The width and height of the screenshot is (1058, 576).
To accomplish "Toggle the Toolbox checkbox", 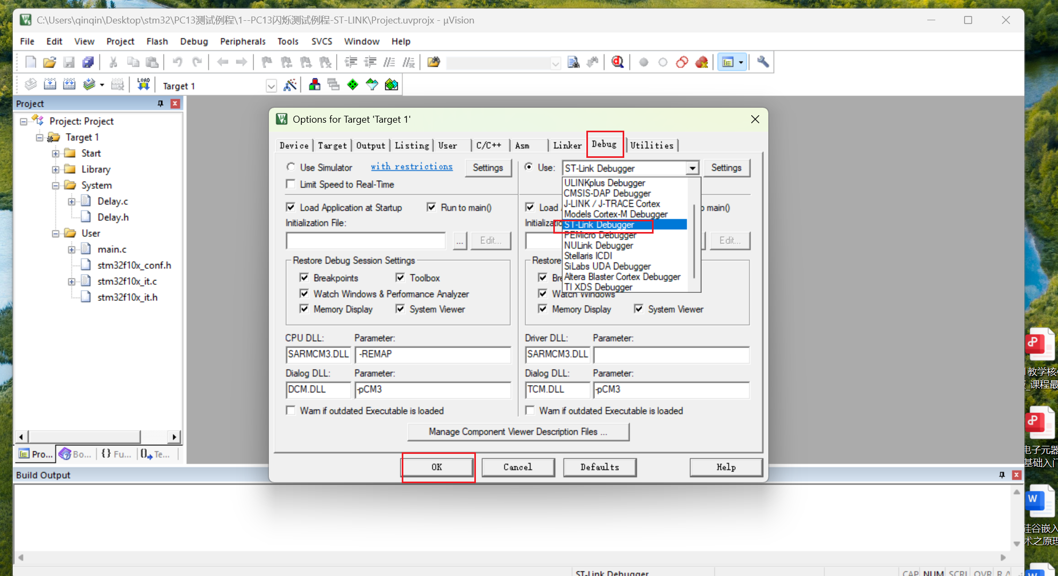I will click(400, 277).
